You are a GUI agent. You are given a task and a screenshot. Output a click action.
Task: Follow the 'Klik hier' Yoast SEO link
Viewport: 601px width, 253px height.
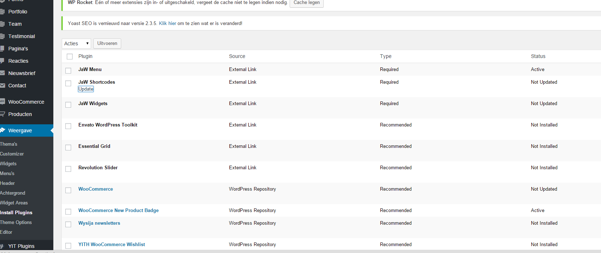tap(167, 23)
